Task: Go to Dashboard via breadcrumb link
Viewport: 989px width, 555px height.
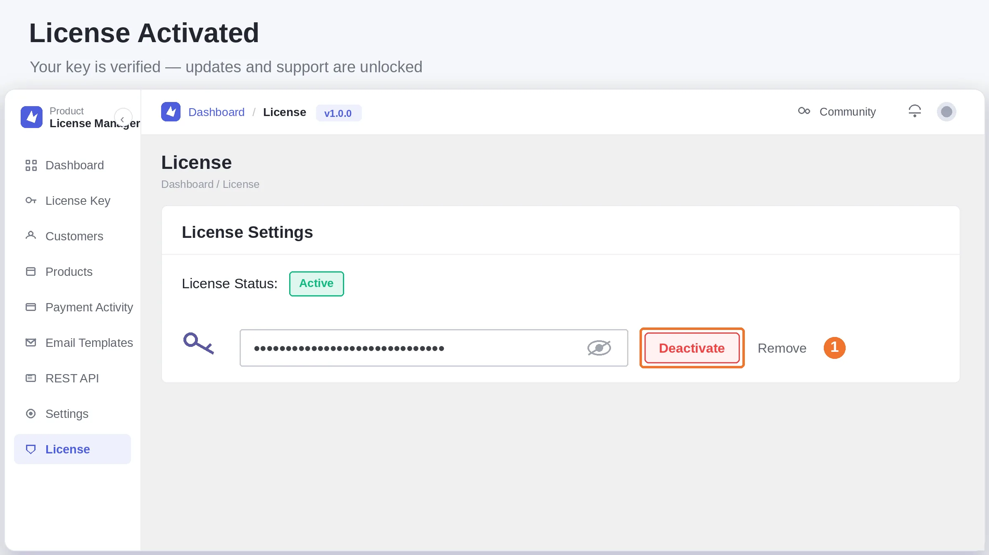Action: [216, 112]
